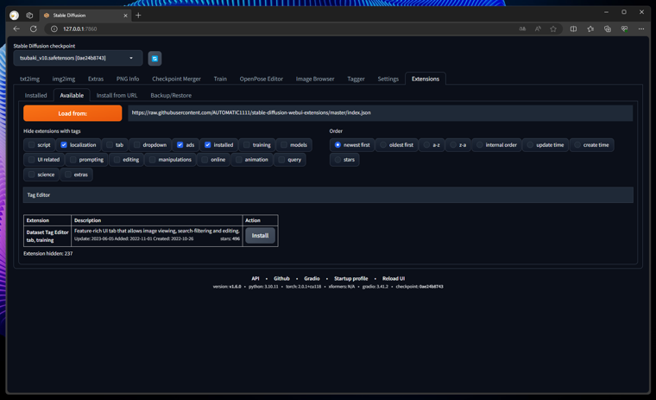Image resolution: width=656 pixels, height=400 pixels.
Task: Click the browser back arrow
Action: click(x=16, y=29)
